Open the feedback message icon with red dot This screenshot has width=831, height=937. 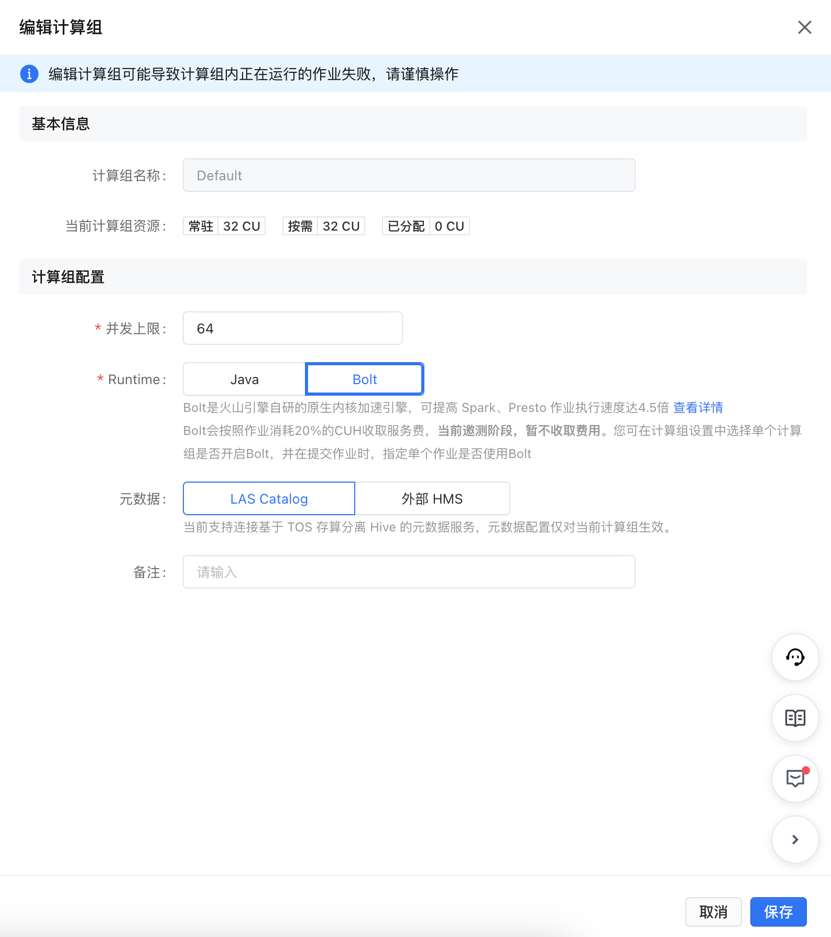coord(795,779)
